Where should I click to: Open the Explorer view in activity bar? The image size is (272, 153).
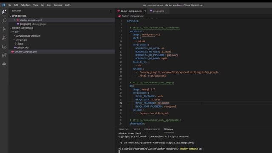click(4, 12)
